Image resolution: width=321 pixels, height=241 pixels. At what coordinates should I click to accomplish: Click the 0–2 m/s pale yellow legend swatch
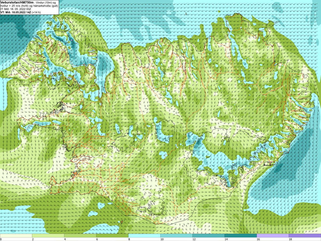16,236
